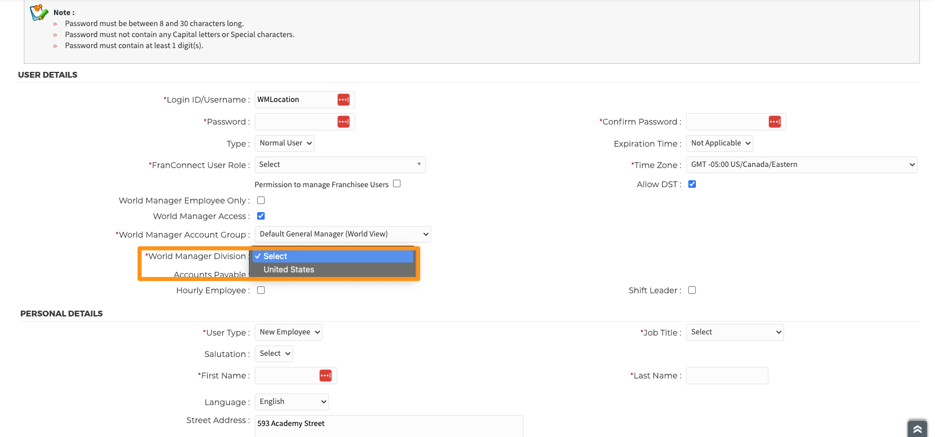Open the Time Zone dropdown
This screenshot has width=935, height=437.
[x=802, y=165]
